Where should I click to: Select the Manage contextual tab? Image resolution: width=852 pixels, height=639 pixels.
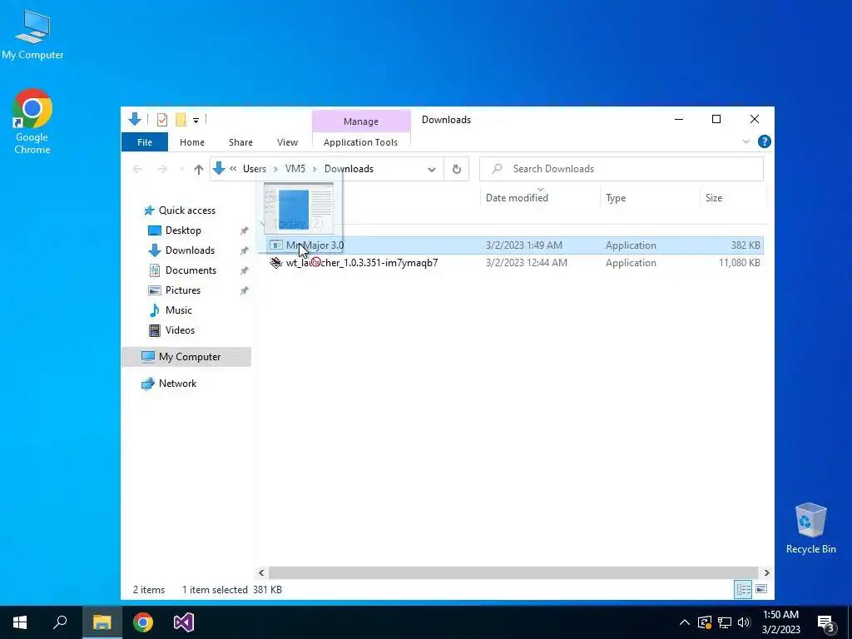(x=361, y=121)
